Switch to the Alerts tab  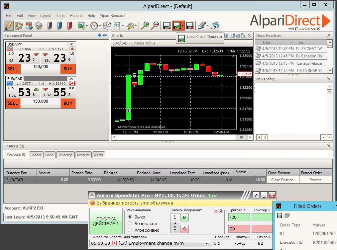click(x=98, y=155)
